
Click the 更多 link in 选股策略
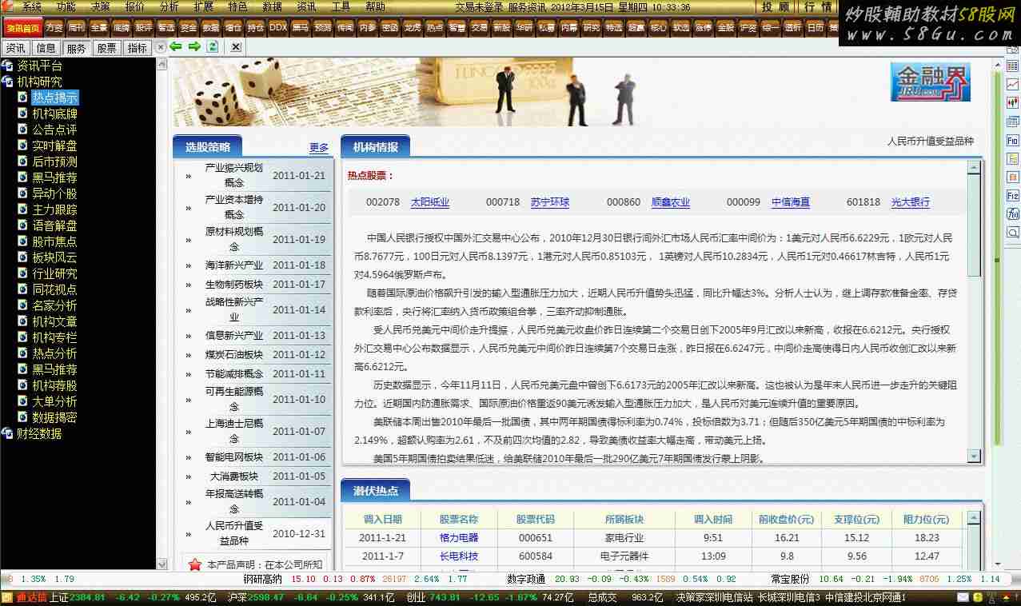coord(319,147)
